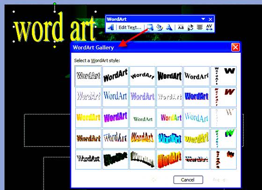The width and height of the screenshot is (262, 190).
Task: Select the black serif shadowed WordArt style
Action: tap(88, 159)
